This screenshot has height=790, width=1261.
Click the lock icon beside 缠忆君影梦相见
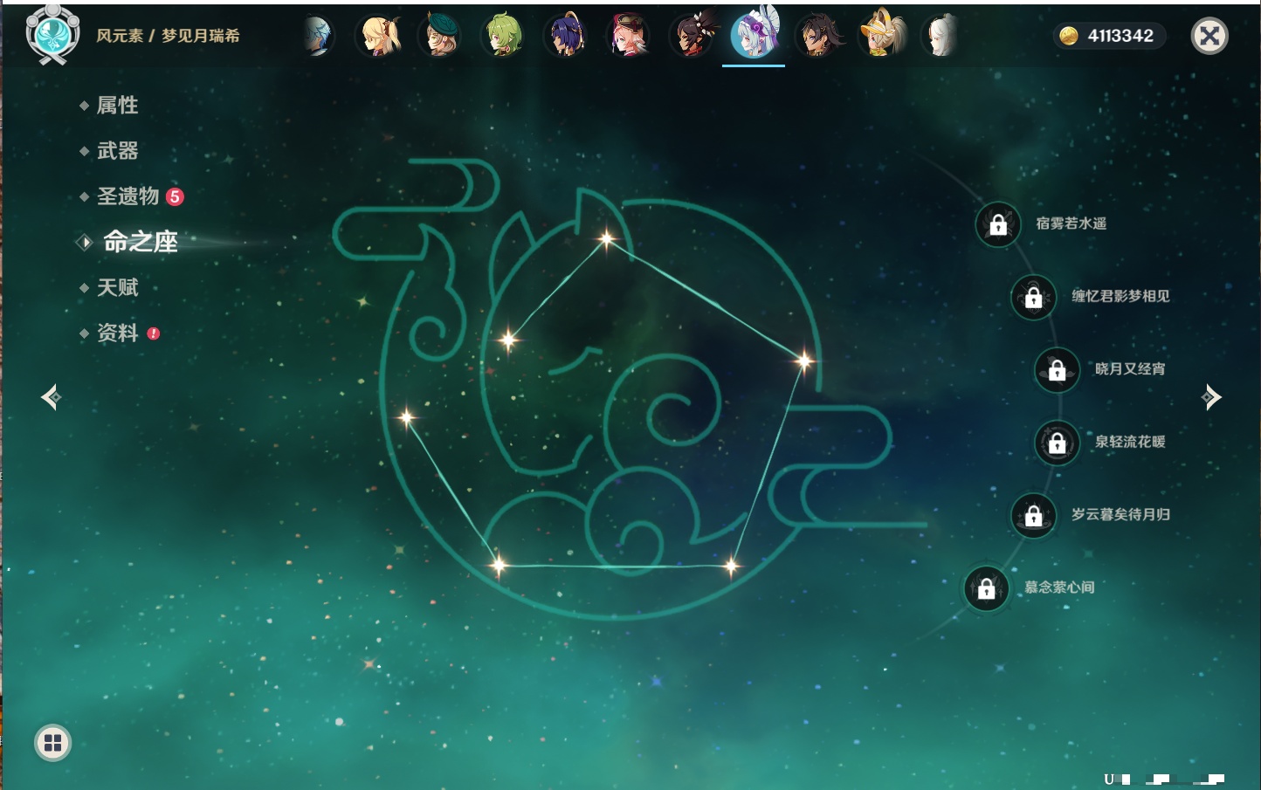tap(1034, 297)
